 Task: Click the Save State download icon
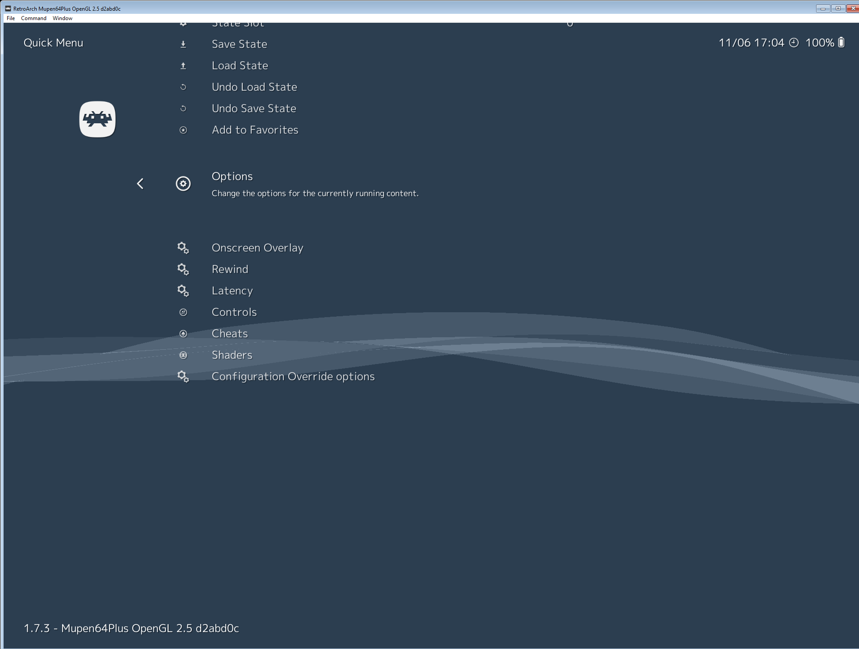coord(183,44)
